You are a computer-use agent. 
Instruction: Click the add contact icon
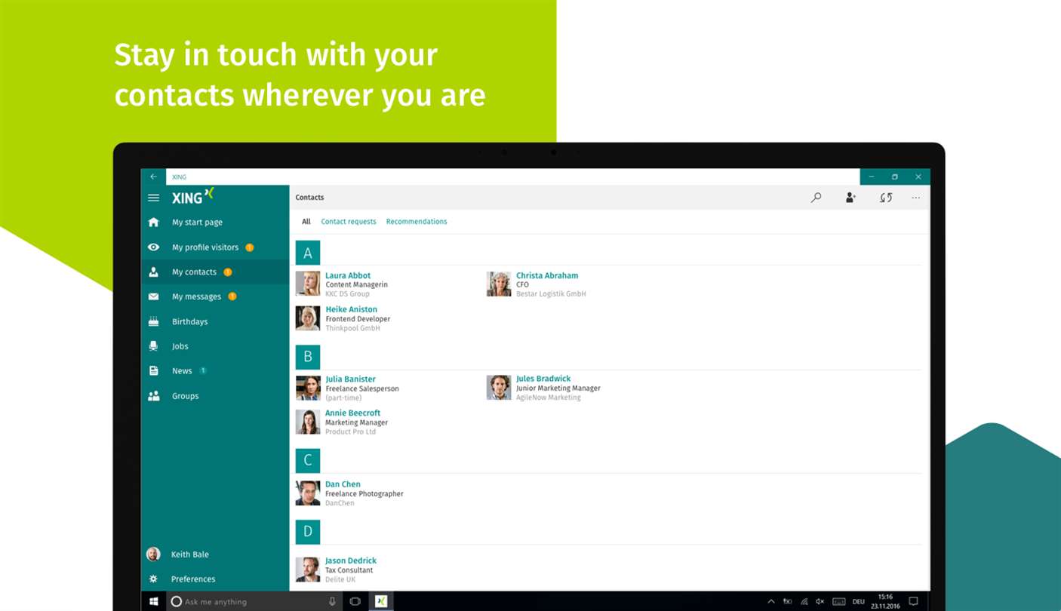coord(850,198)
